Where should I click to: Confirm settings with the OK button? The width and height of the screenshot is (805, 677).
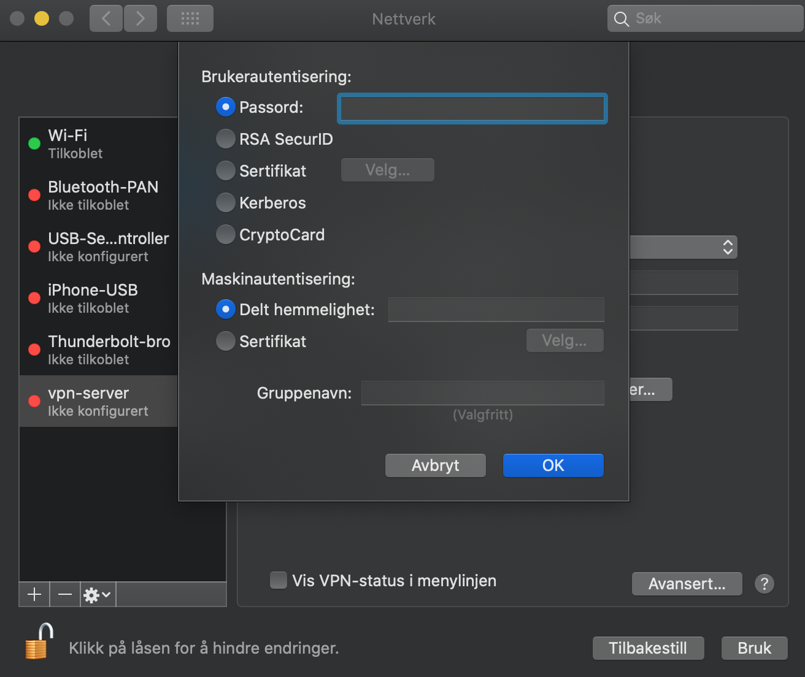[552, 465]
